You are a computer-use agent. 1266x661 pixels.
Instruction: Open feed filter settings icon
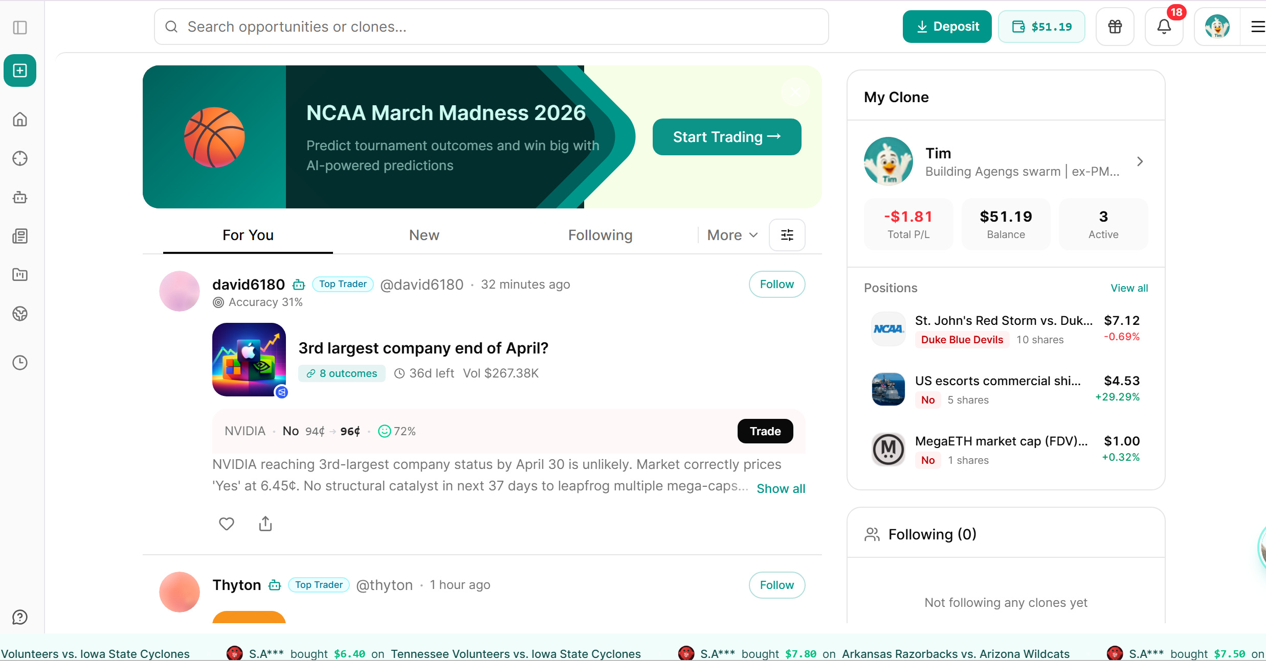787,235
